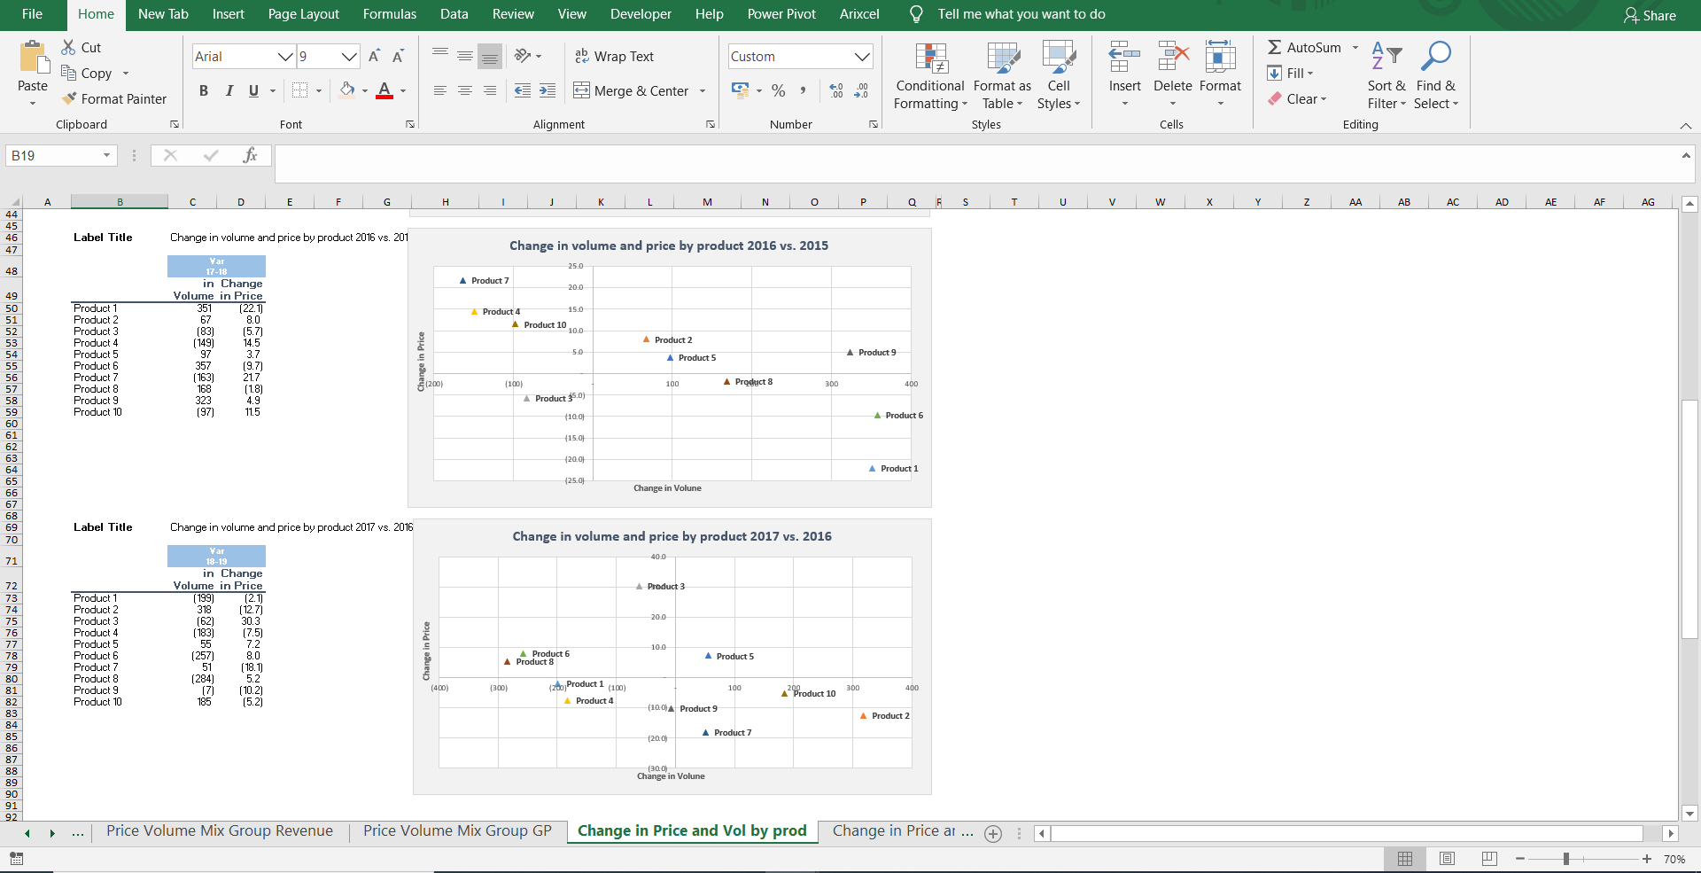The height and width of the screenshot is (873, 1701).
Task: Click the Decrease Font Size icon
Action: [399, 56]
